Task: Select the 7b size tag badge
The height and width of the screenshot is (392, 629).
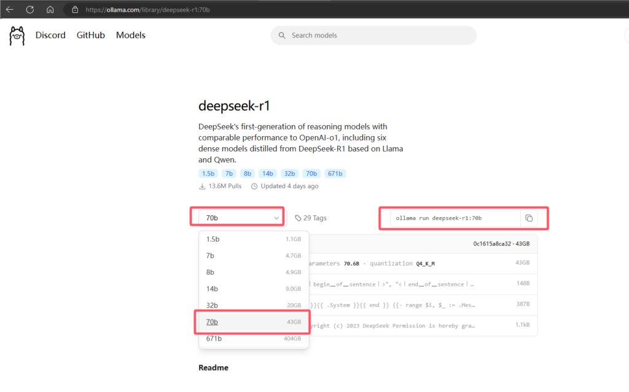Action: point(229,174)
